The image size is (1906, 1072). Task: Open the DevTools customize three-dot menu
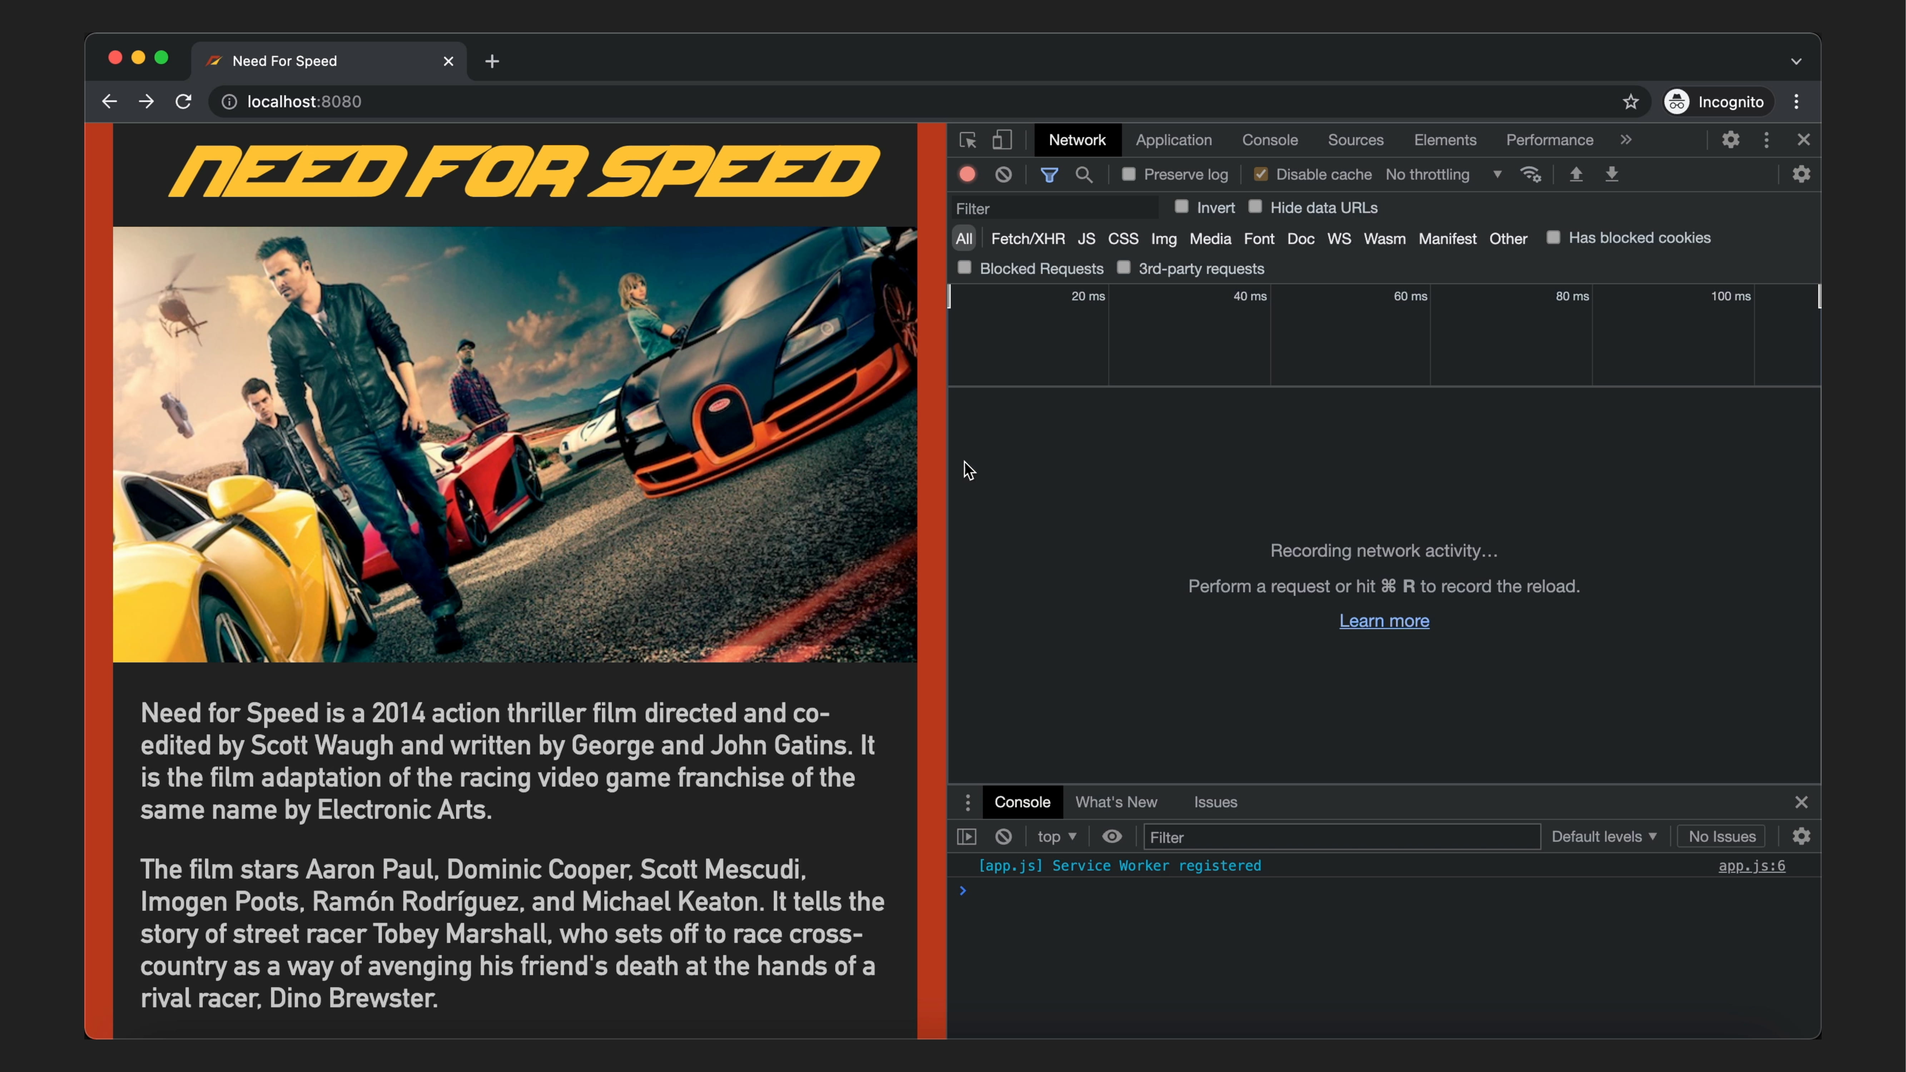tap(1766, 140)
